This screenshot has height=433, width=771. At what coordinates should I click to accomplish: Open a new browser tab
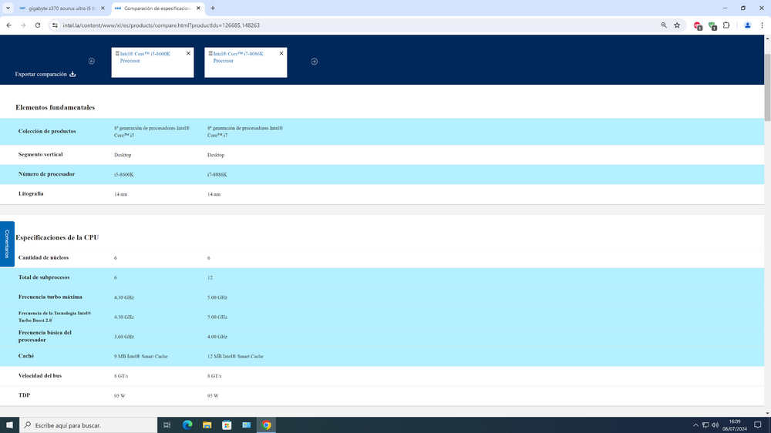click(213, 8)
